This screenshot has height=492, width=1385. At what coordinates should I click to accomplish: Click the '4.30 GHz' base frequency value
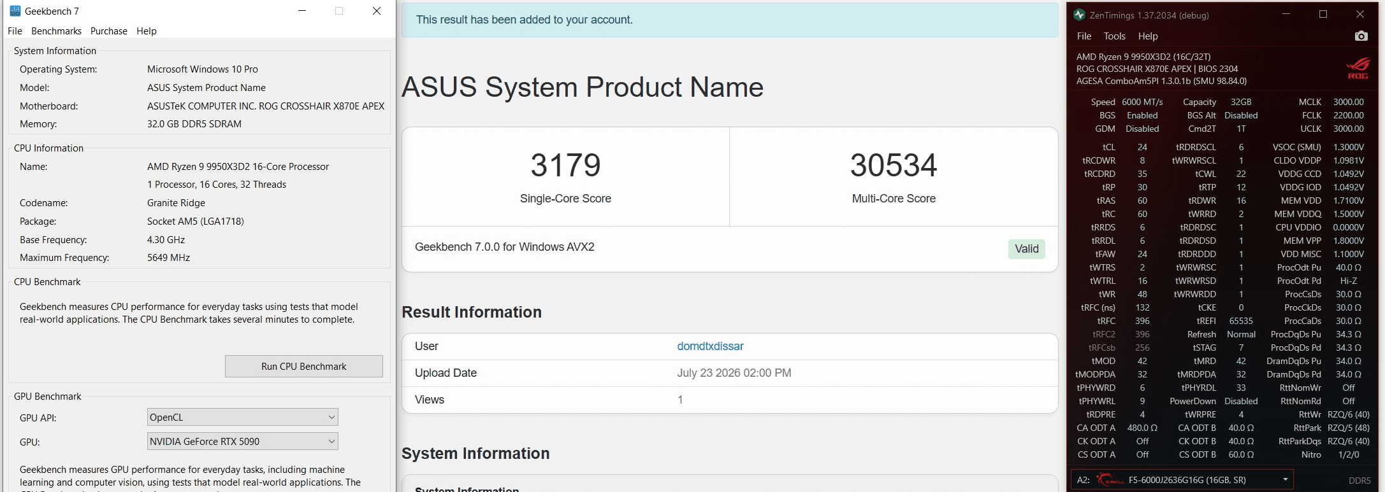pos(166,240)
